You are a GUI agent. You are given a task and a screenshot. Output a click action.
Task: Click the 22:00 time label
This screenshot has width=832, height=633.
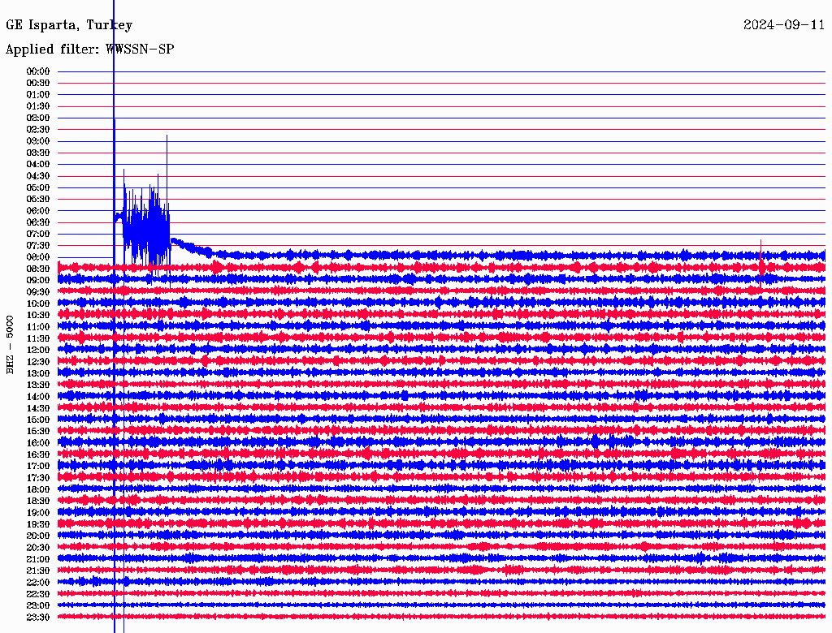38,583
